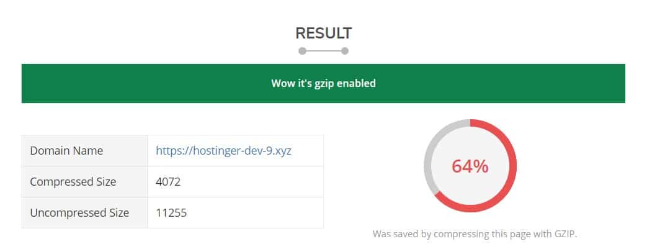The height and width of the screenshot is (249, 647).
Task: Click the 4072 compressed size value
Action: coord(168,182)
